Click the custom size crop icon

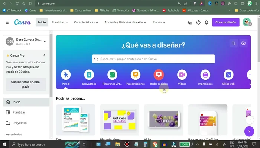pyautogui.click(x=234, y=43)
